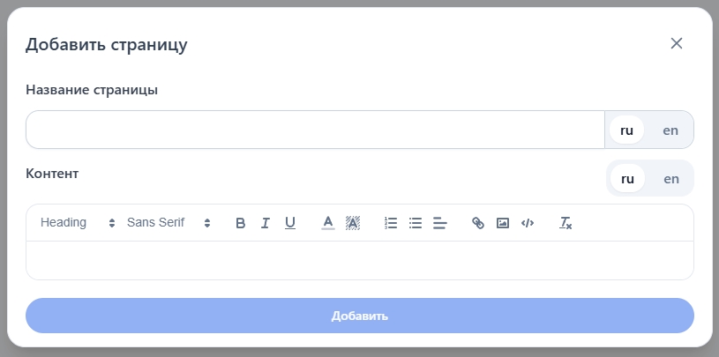The height and width of the screenshot is (357, 719).
Task: Toggle italic formatting in the editor
Action: (x=265, y=223)
